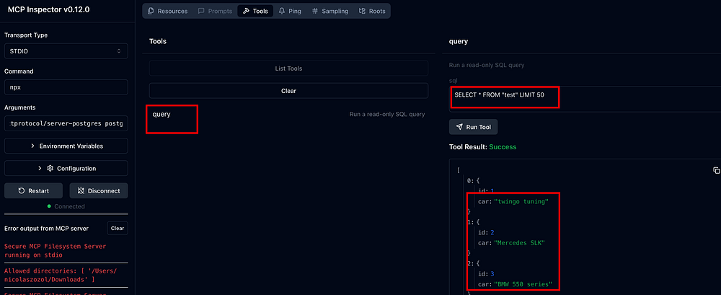Click the Command field containing npx

click(x=66, y=87)
